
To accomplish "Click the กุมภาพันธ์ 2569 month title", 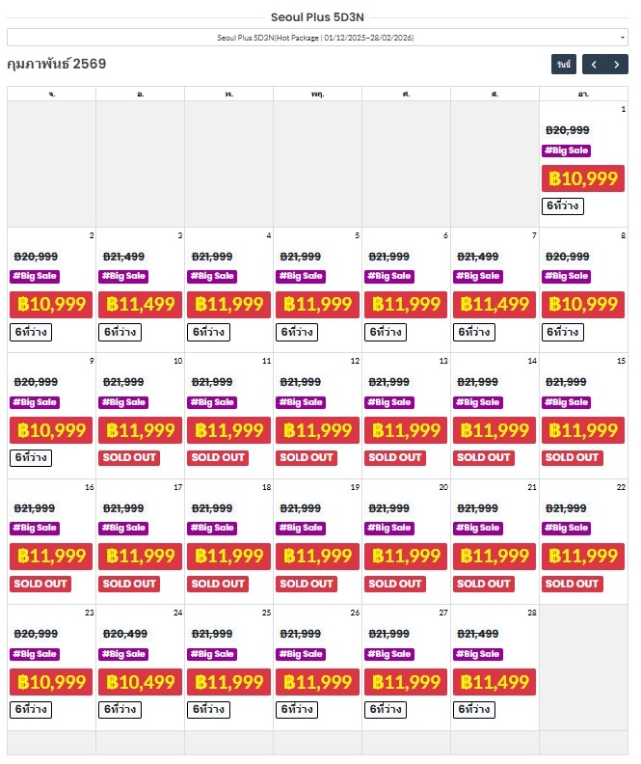I will (57, 64).
